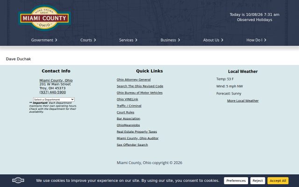Click the cookie Preferences button
The image size is (299, 187).
(236, 180)
